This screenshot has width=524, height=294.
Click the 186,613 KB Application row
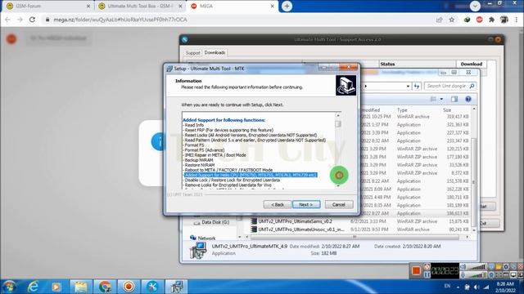click(x=414, y=213)
